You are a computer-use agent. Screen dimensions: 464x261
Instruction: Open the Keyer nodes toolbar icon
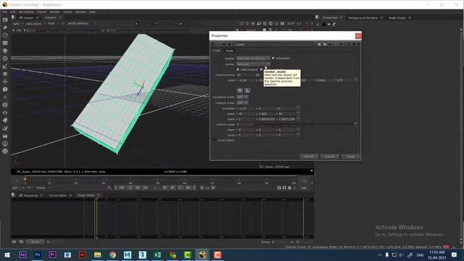[5, 66]
